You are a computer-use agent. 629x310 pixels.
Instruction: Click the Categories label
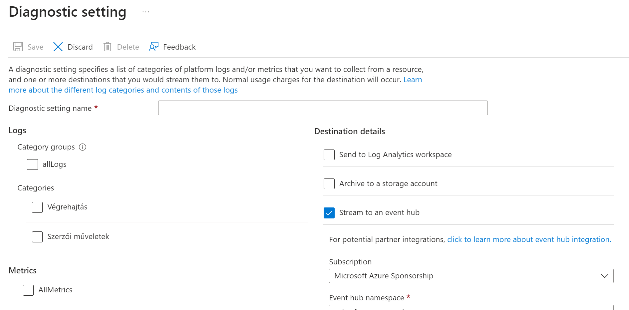[x=36, y=188]
